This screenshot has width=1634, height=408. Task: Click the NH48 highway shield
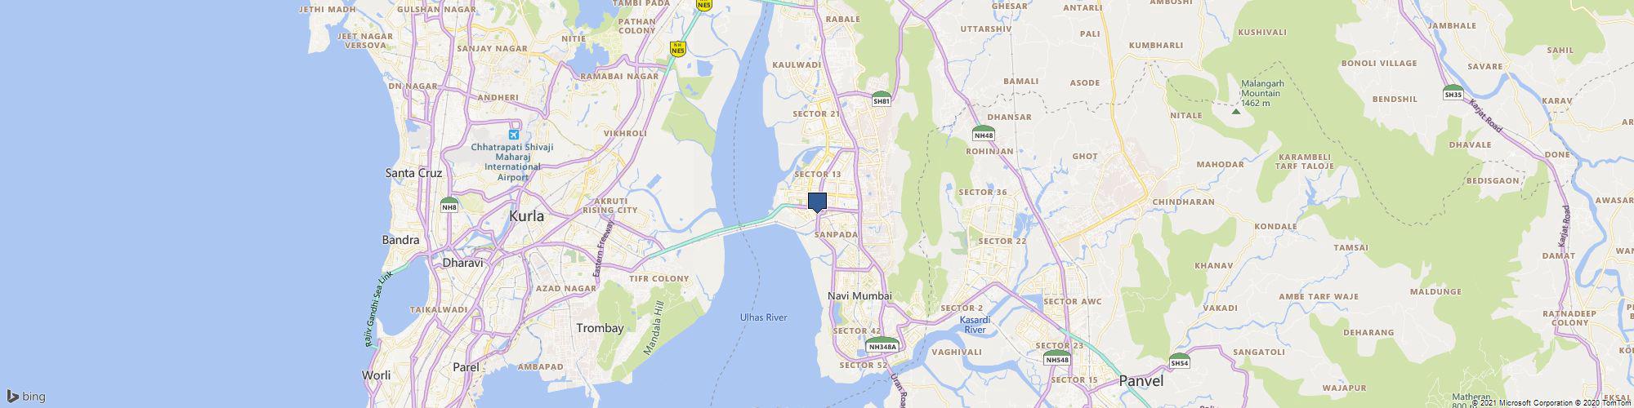[x=984, y=133]
